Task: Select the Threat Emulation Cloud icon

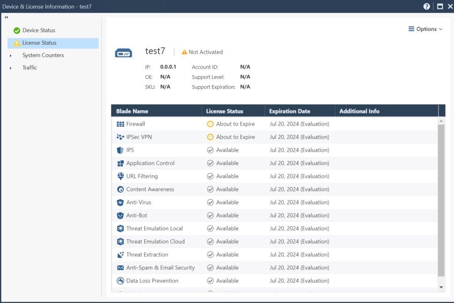Action: coord(121,241)
